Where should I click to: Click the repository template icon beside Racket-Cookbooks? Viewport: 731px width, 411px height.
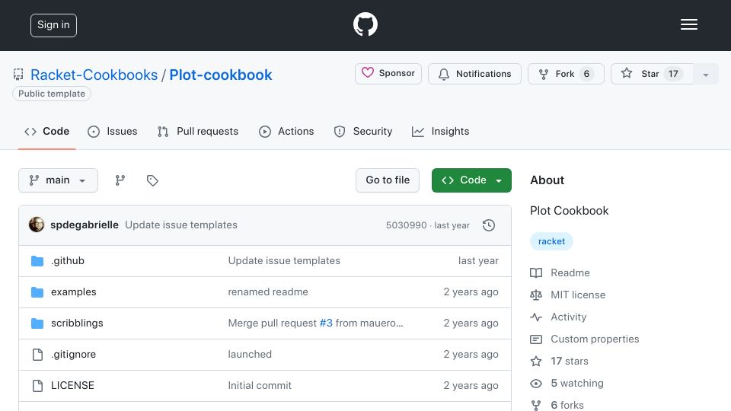18,75
